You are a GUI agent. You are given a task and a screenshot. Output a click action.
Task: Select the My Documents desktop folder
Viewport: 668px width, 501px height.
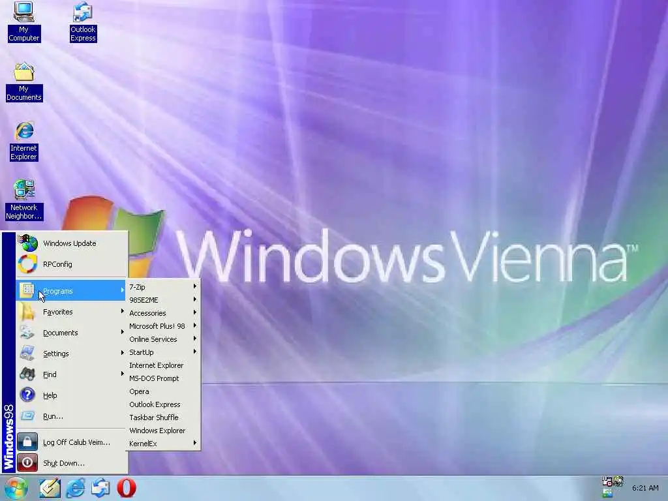pyautogui.click(x=24, y=82)
